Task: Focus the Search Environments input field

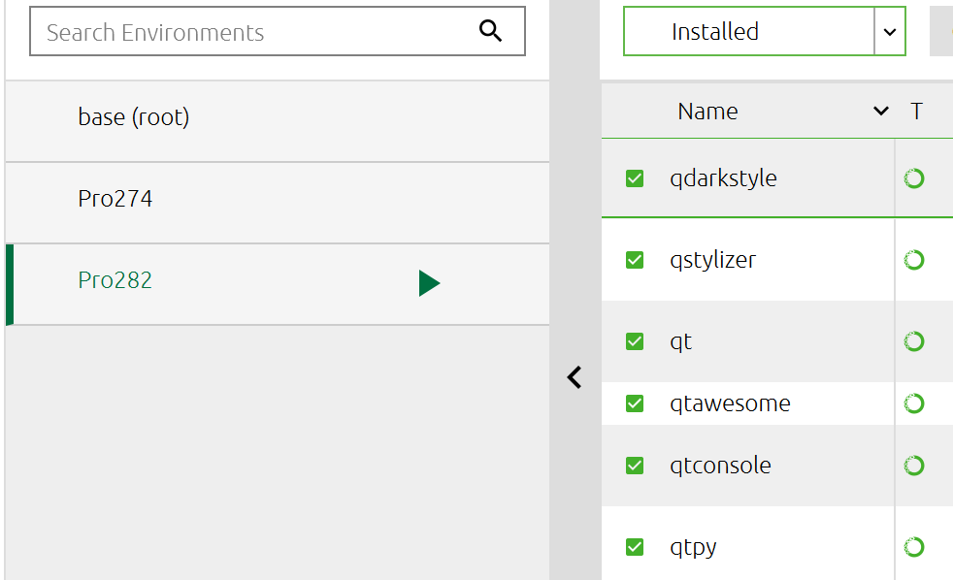Action: click(x=252, y=32)
